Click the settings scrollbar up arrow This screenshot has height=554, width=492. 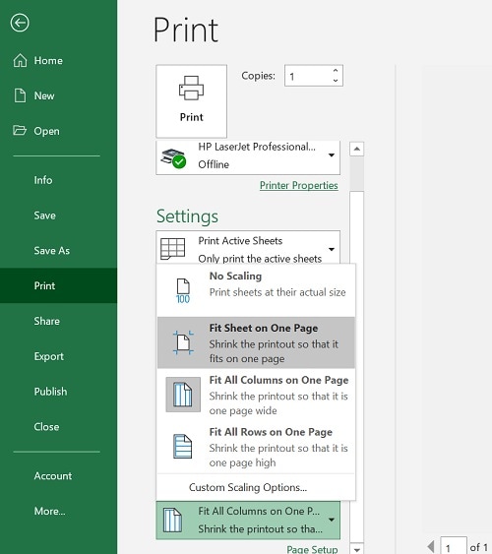pyautogui.click(x=357, y=149)
